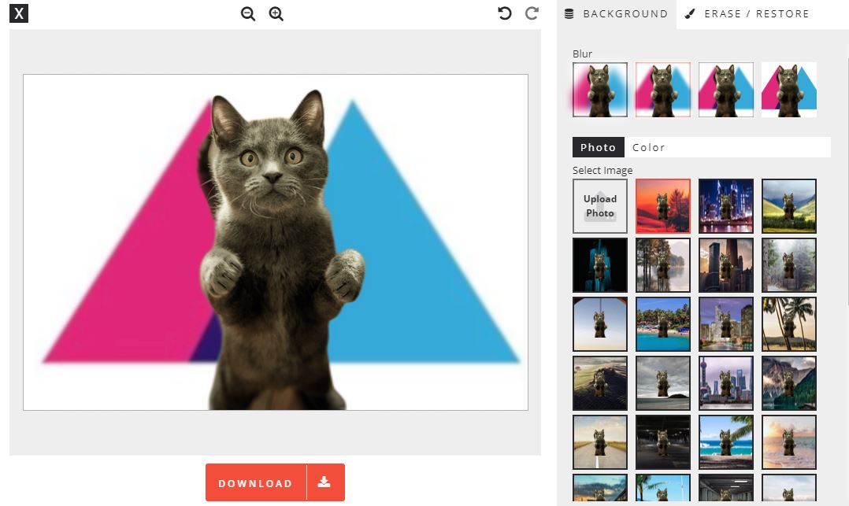The height and width of the screenshot is (506, 849).
Task: Pick the red-bordered medium blur thumbnail
Action: pyautogui.click(x=663, y=90)
